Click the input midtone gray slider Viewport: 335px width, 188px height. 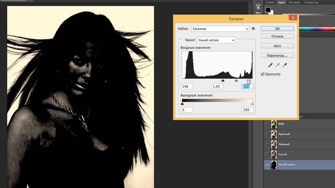[236, 80]
